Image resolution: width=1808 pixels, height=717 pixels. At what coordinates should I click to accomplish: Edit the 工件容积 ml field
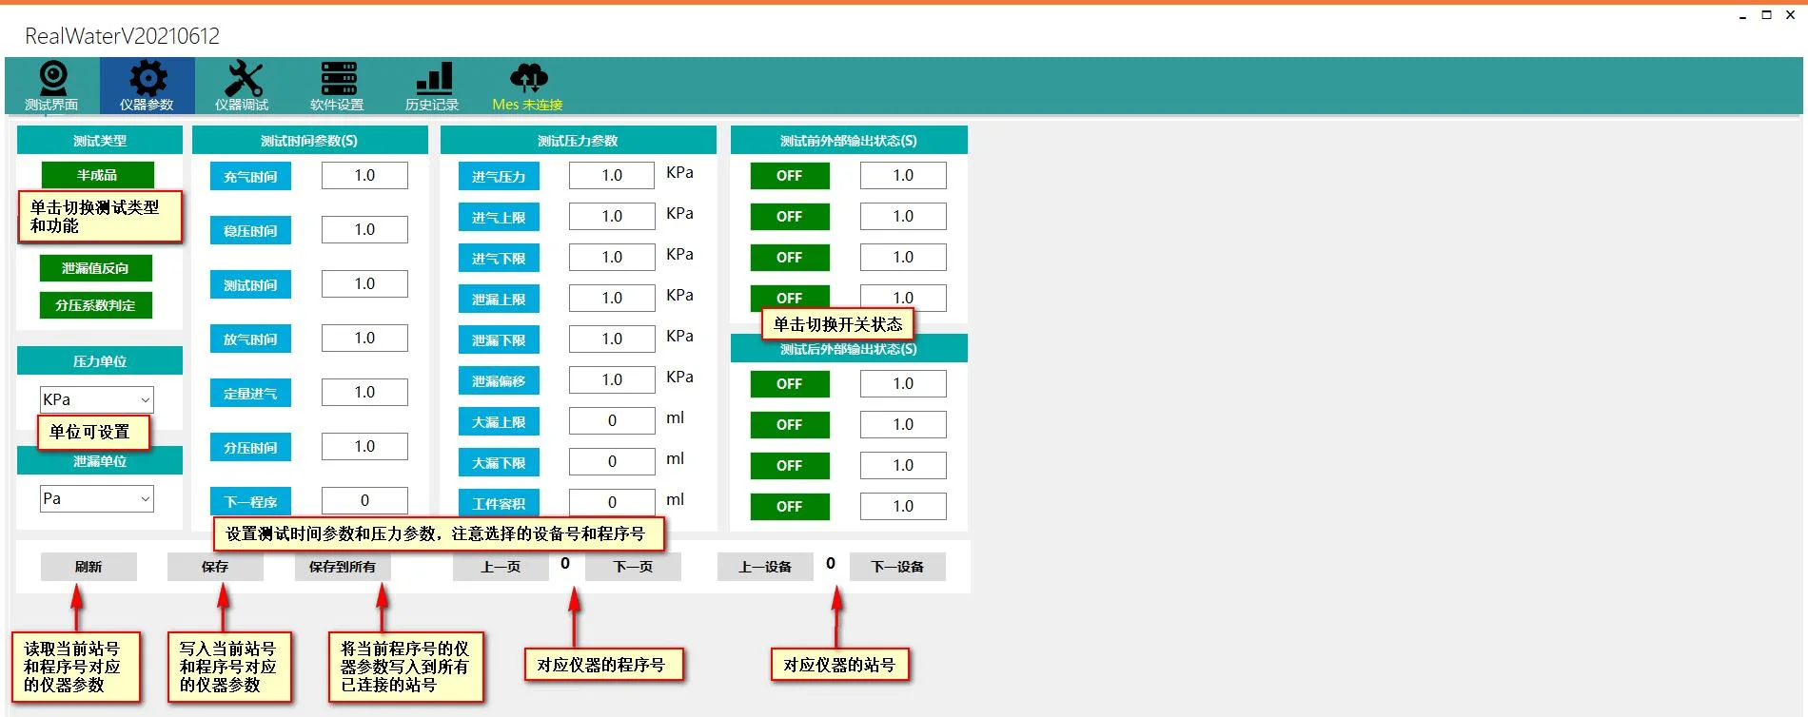(x=612, y=502)
